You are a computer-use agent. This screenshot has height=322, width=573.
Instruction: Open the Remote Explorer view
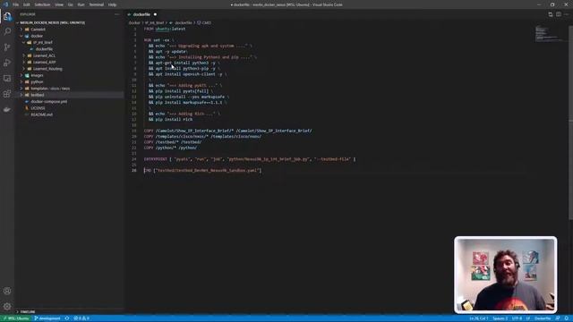tap(7, 79)
